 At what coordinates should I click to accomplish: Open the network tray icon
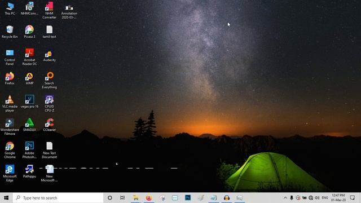311,198
